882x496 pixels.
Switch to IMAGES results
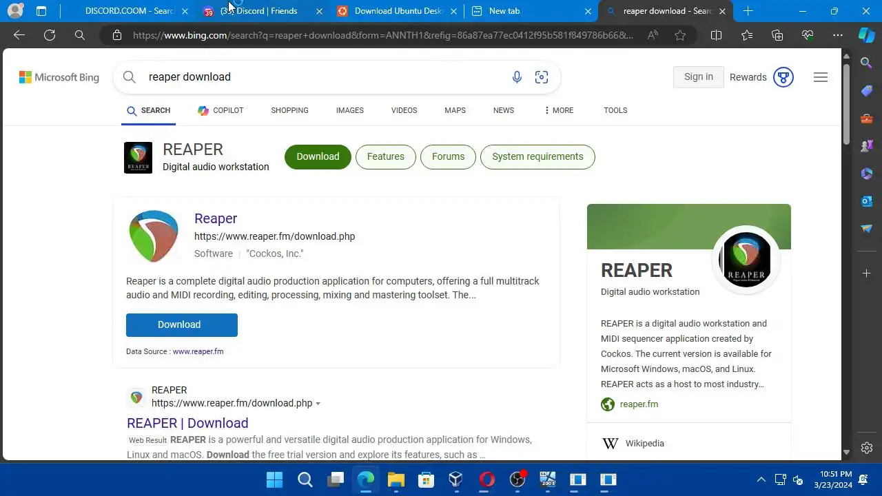tap(350, 110)
